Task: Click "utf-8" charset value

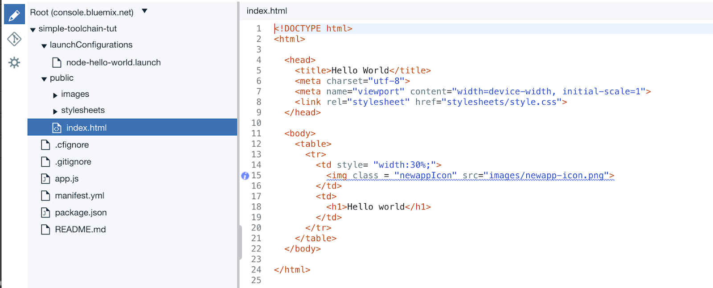Action: 386,81
